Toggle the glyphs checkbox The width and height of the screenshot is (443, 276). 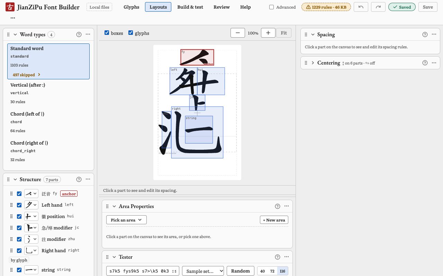130,33
